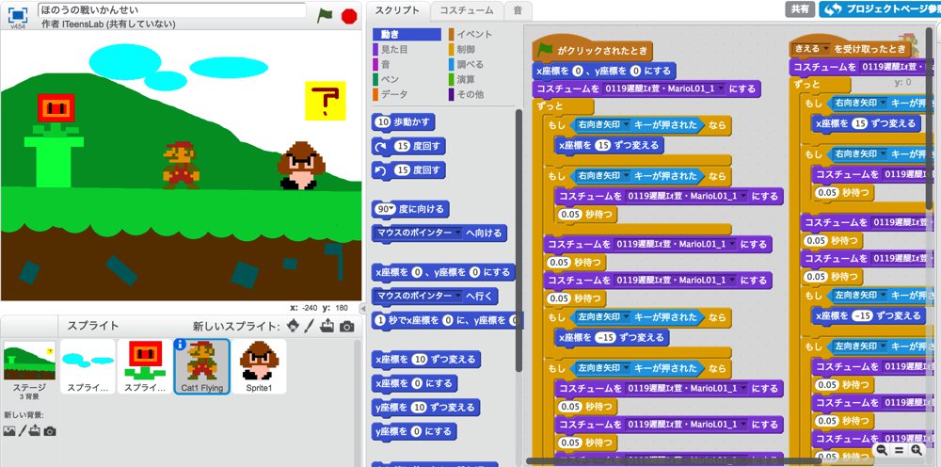Click the y座標を10ずつ変える palette block
Image resolution: width=941 pixels, height=467 pixels.
[426, 408]
